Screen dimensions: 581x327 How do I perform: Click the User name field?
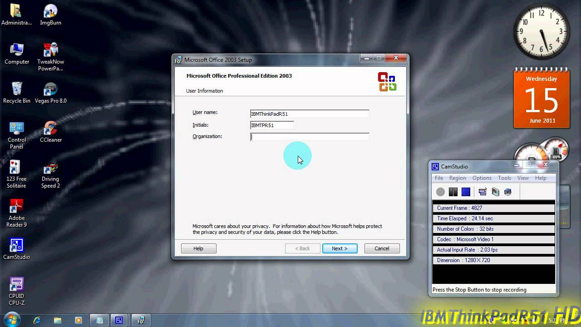310,114
